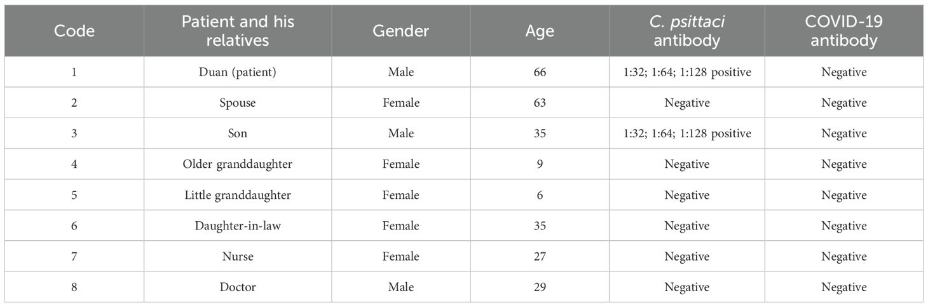Select the Son's C. psittaci positive titer result
The width and height of the screenshot is (928, 307).
click(x=686, y=133)
